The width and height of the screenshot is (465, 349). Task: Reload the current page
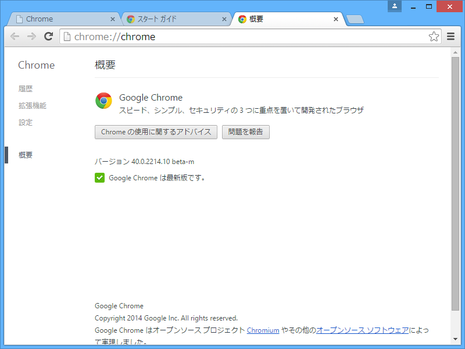[x=48, y=36]
